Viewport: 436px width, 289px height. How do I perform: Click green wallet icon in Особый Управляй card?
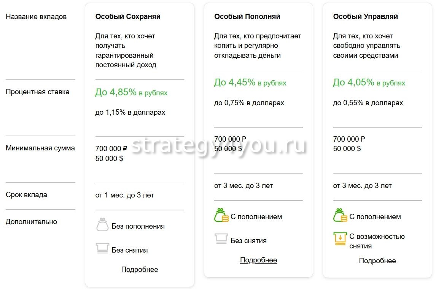click(340, 215)
